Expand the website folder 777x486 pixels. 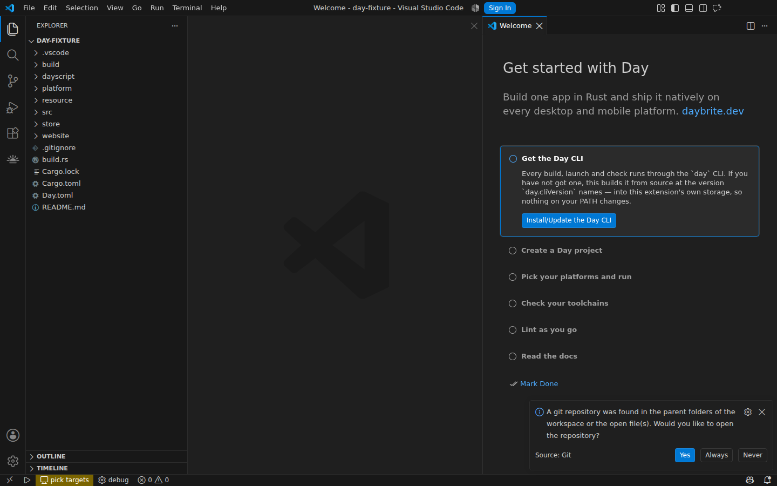pos(106,136)
